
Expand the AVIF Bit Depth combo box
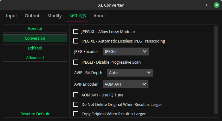pyautogui.click(x=130, y=72)
